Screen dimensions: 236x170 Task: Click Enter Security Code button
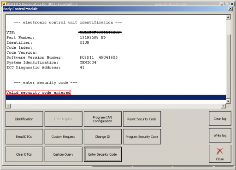point(103,154)
